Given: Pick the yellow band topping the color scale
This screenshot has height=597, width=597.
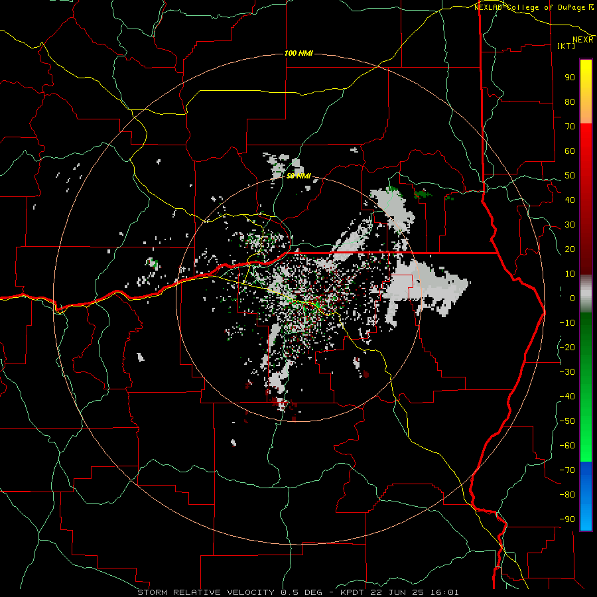Looking at the screenshot, I should 586,92.
